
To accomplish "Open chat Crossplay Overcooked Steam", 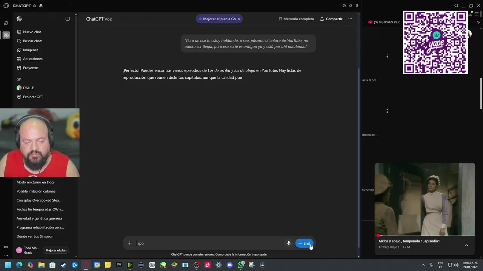I will 39,200.
